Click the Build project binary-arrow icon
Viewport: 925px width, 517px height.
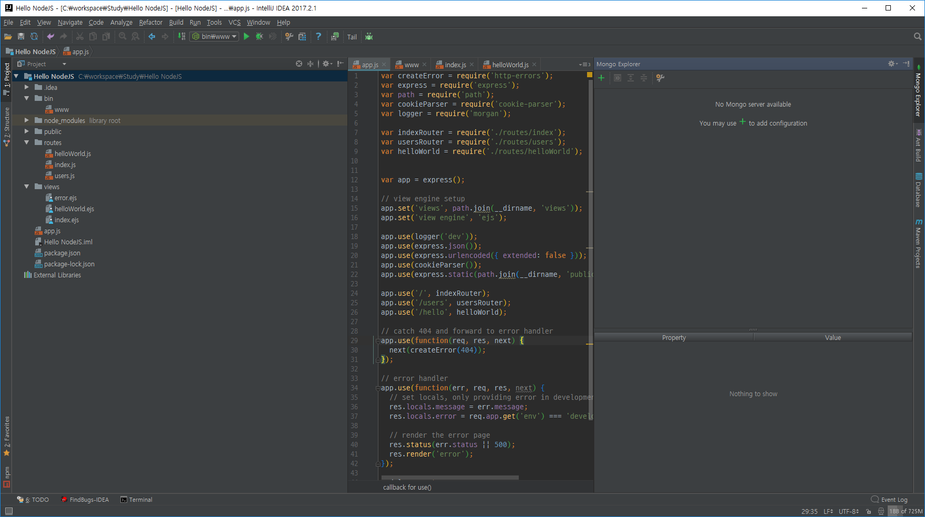(x=182, y=37)
